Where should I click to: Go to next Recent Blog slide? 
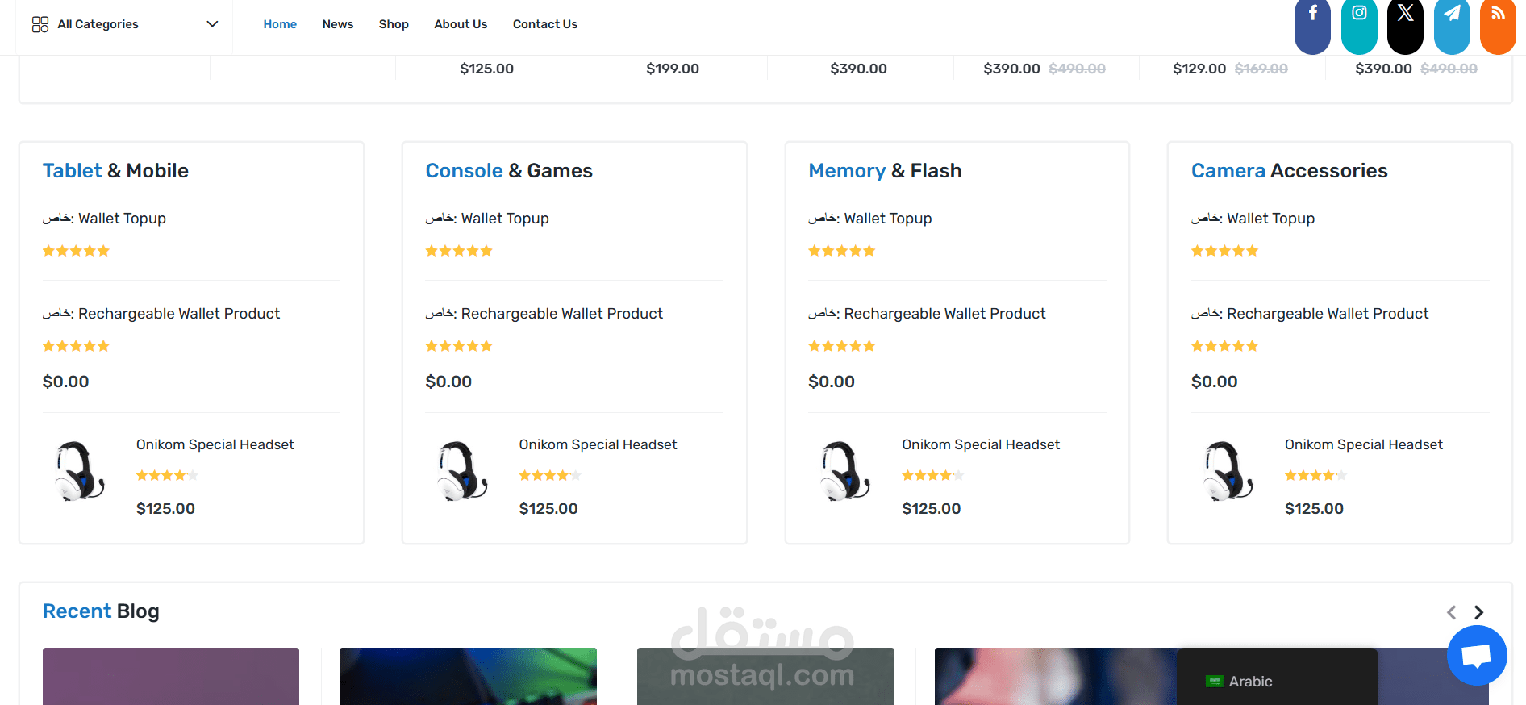click(1478, 612)
